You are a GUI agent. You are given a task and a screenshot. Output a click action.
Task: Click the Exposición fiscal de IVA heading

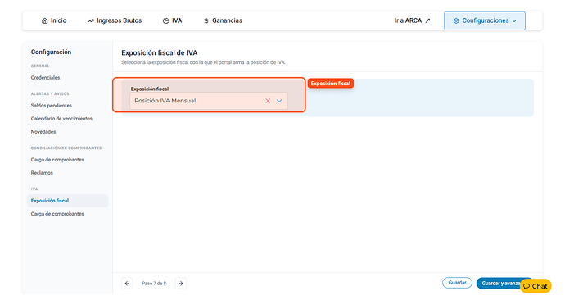coord(160,53)
